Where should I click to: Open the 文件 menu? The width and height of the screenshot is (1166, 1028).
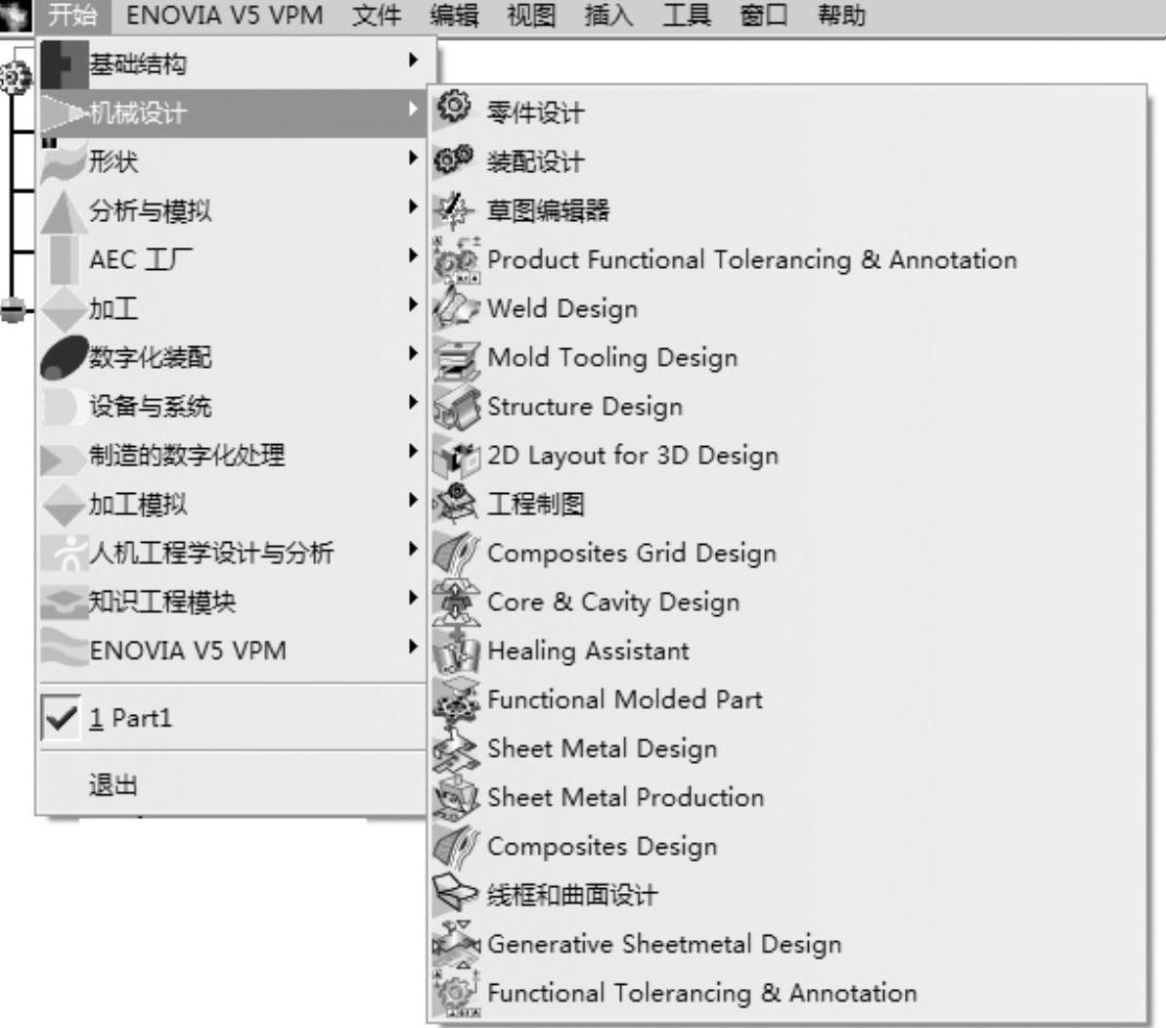coord(377,16)
